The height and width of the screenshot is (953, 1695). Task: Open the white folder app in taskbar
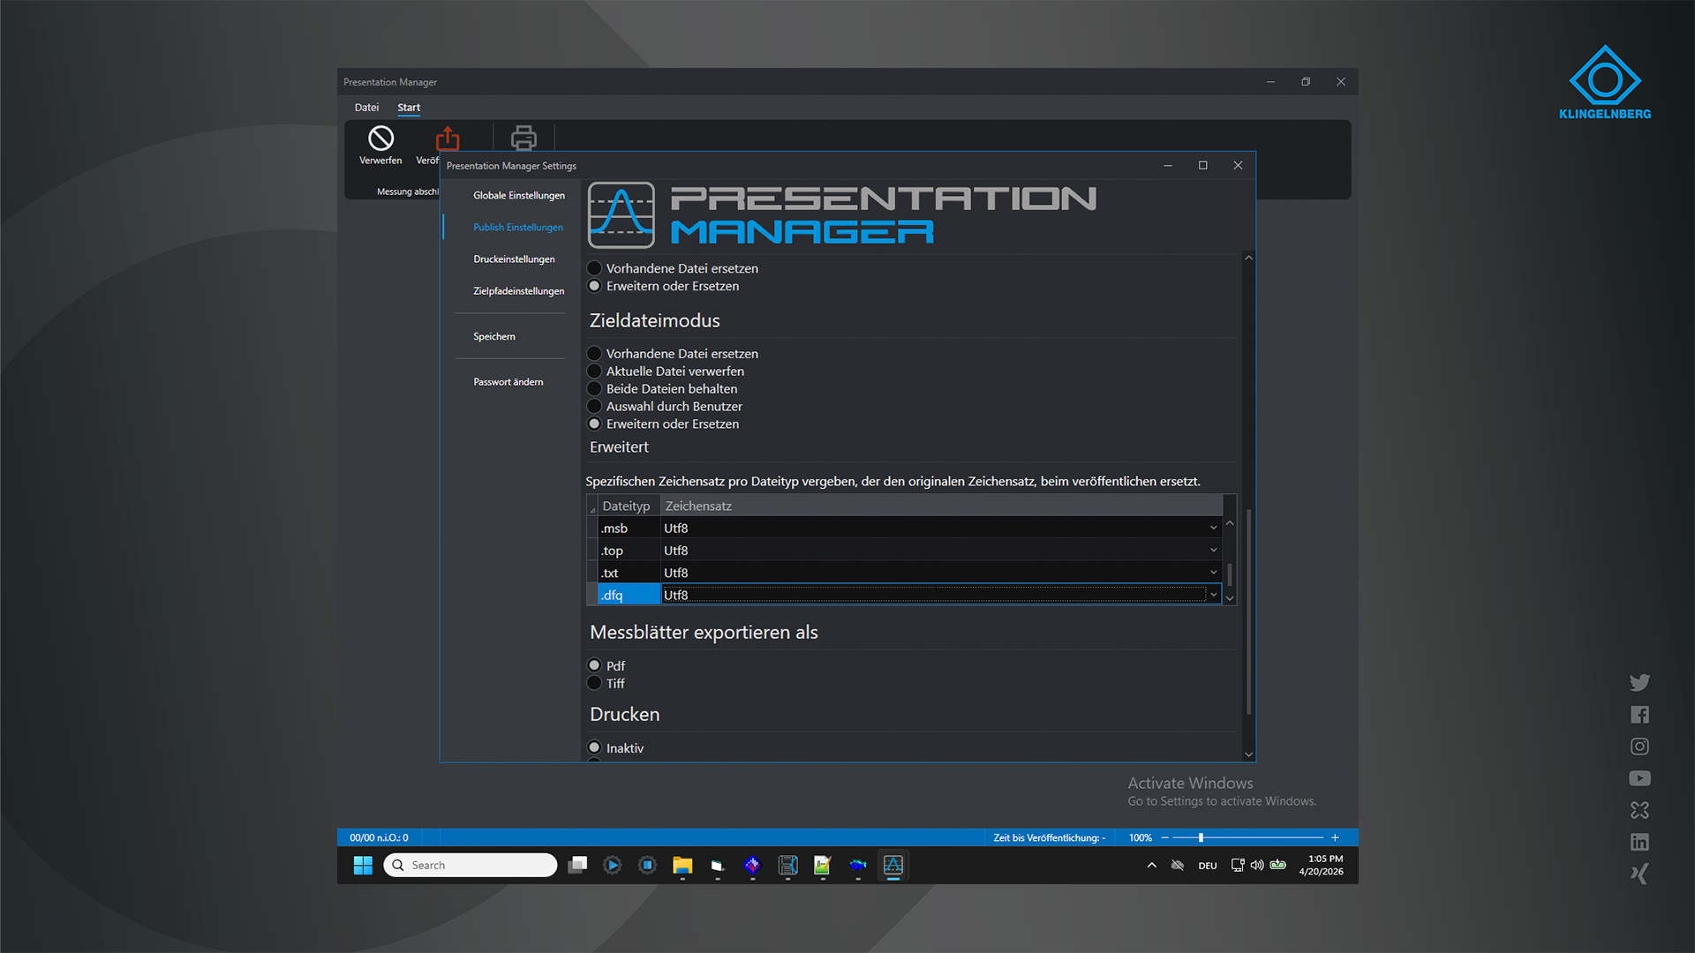pyautogui.click(x=718, y=865)
